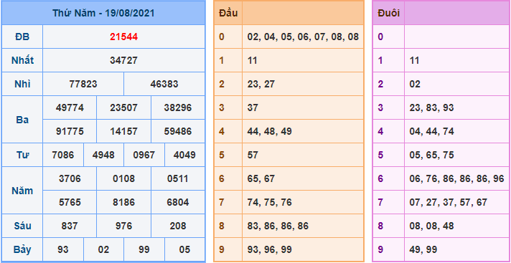Viewport: 511px width, 263px height.
Task: Click third prize number 91775
Action: [70, 131]
